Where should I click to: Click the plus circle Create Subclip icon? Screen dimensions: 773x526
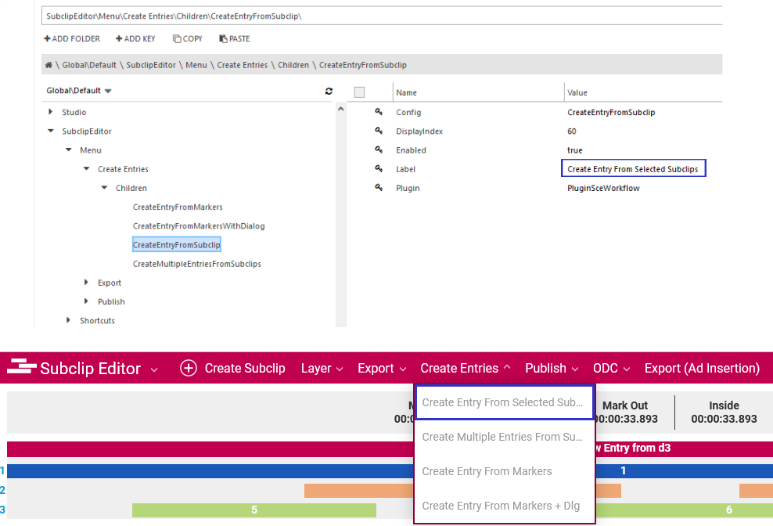pyautogui.click(x=188, y=368)
